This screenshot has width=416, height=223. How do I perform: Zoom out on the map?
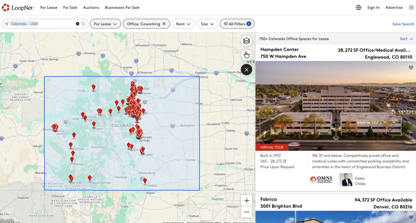(246, 212)
